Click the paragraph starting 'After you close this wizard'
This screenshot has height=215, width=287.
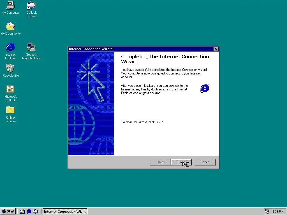(154, 89)
